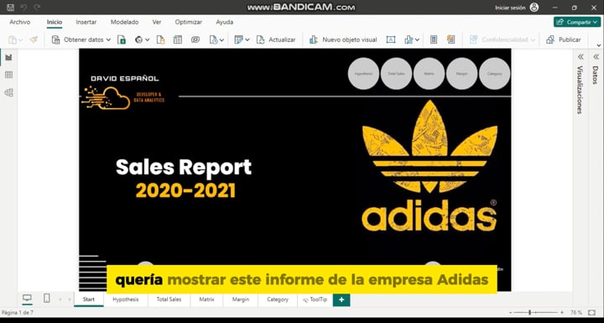604x323 pixels.
Task: Click the format painter brush icon
Action: (34, 39)
